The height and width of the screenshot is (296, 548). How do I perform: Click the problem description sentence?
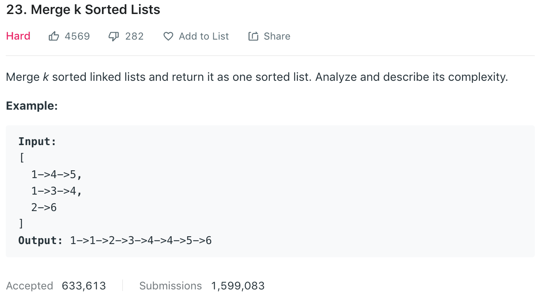point(257,77)
